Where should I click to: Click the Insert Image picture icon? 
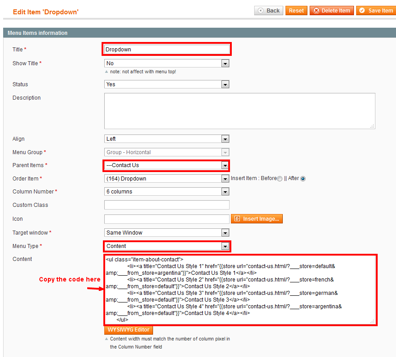point(237,219)
